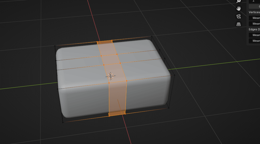Click second Mean field under Edges Data
The height and width of the screenshot is (144, 260).
coord(255,41)
